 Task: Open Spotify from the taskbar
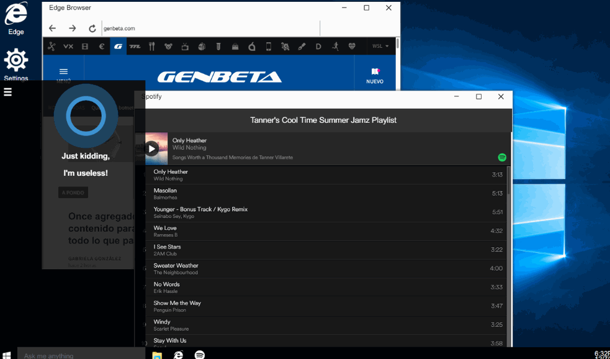click(200, 355)
